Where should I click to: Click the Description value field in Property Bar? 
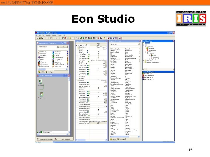99,60
